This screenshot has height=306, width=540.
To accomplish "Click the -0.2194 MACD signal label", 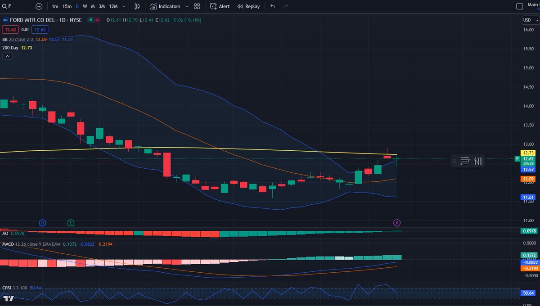I will 529,268.
